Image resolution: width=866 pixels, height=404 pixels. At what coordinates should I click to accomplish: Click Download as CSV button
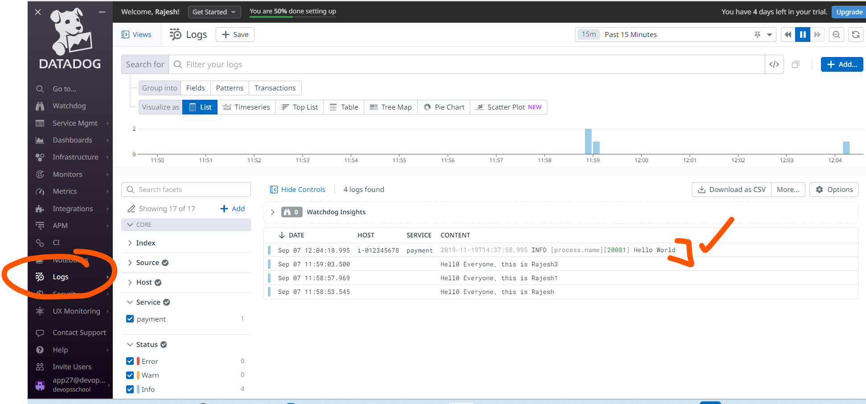(731, 190)
